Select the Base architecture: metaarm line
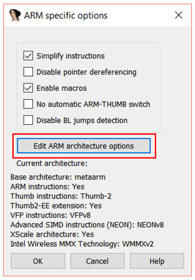Image resolution: width=195 pixels, height=280 pixels. [58, 177]
